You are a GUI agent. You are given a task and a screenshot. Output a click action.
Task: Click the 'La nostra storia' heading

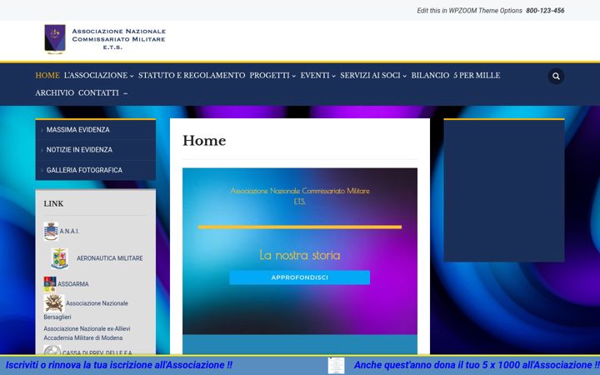click(300, 255)
